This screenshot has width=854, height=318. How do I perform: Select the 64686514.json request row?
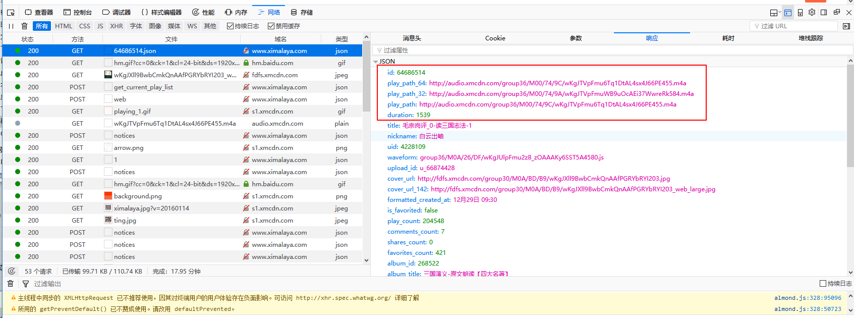coord(182,51)
